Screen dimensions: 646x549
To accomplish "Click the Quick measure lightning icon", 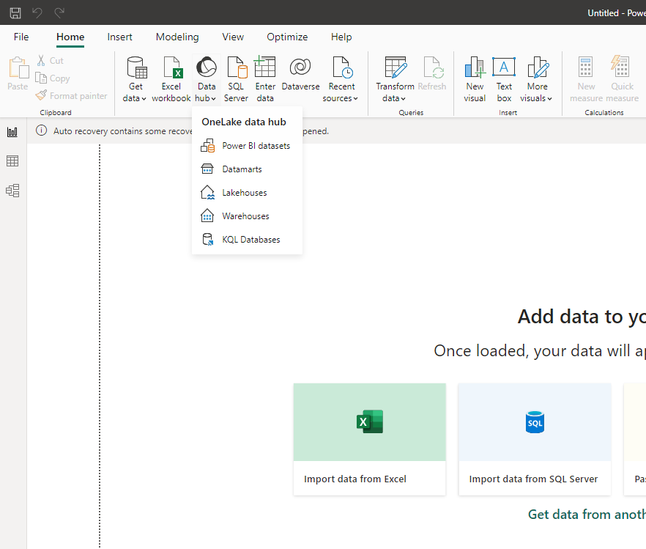I will coord(620,67).
